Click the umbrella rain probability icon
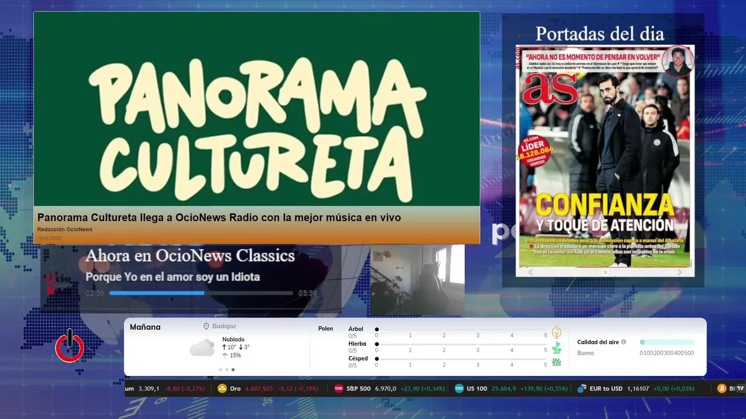Screen dimensions: 746x419 pos(225,355)
